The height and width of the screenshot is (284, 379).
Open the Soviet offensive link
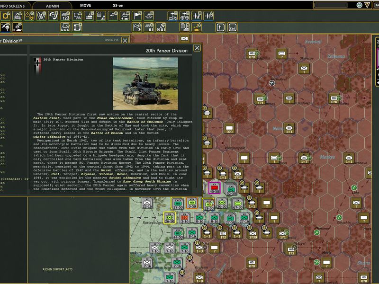[x=123, y=178]
